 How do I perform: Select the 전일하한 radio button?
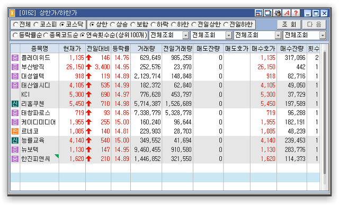tap(226, 24)
